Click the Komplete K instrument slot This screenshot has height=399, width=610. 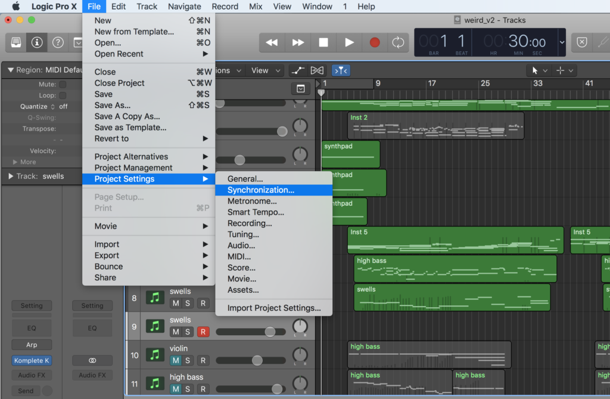pyautogui.click(x=32, y=360)
